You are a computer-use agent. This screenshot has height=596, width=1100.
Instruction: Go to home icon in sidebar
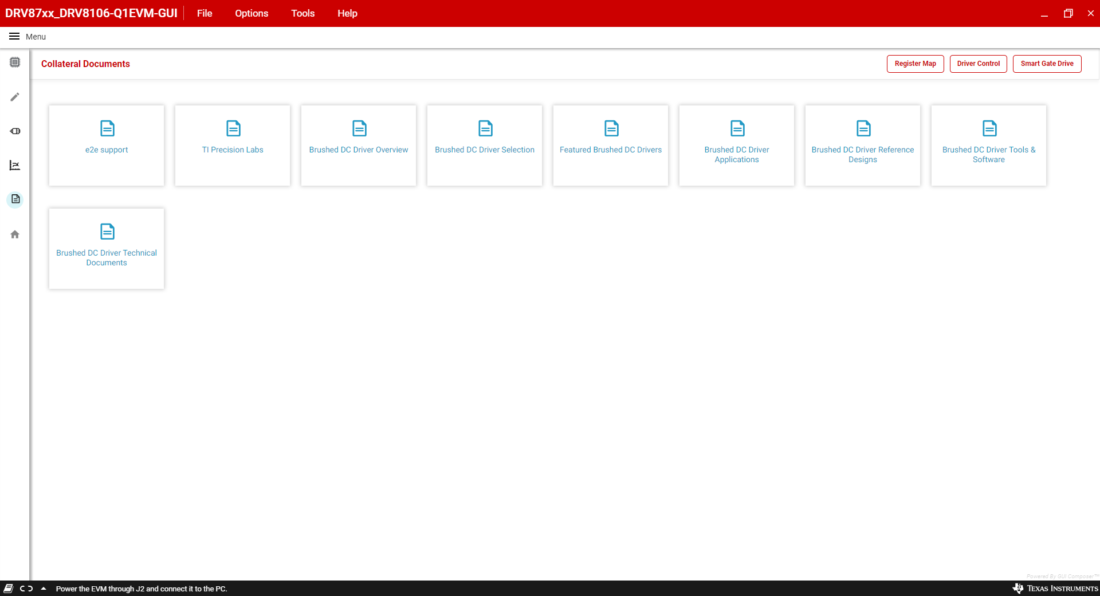coord(15,234)
